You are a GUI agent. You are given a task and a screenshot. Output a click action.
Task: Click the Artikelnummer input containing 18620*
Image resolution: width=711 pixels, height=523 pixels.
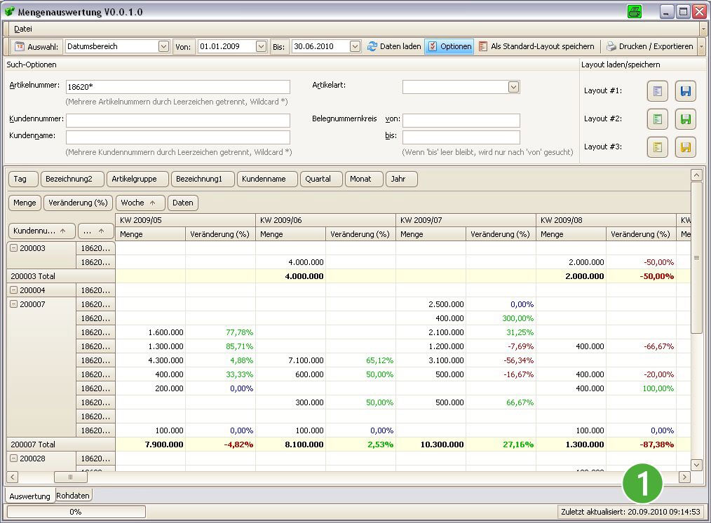(x=178, y=87)
